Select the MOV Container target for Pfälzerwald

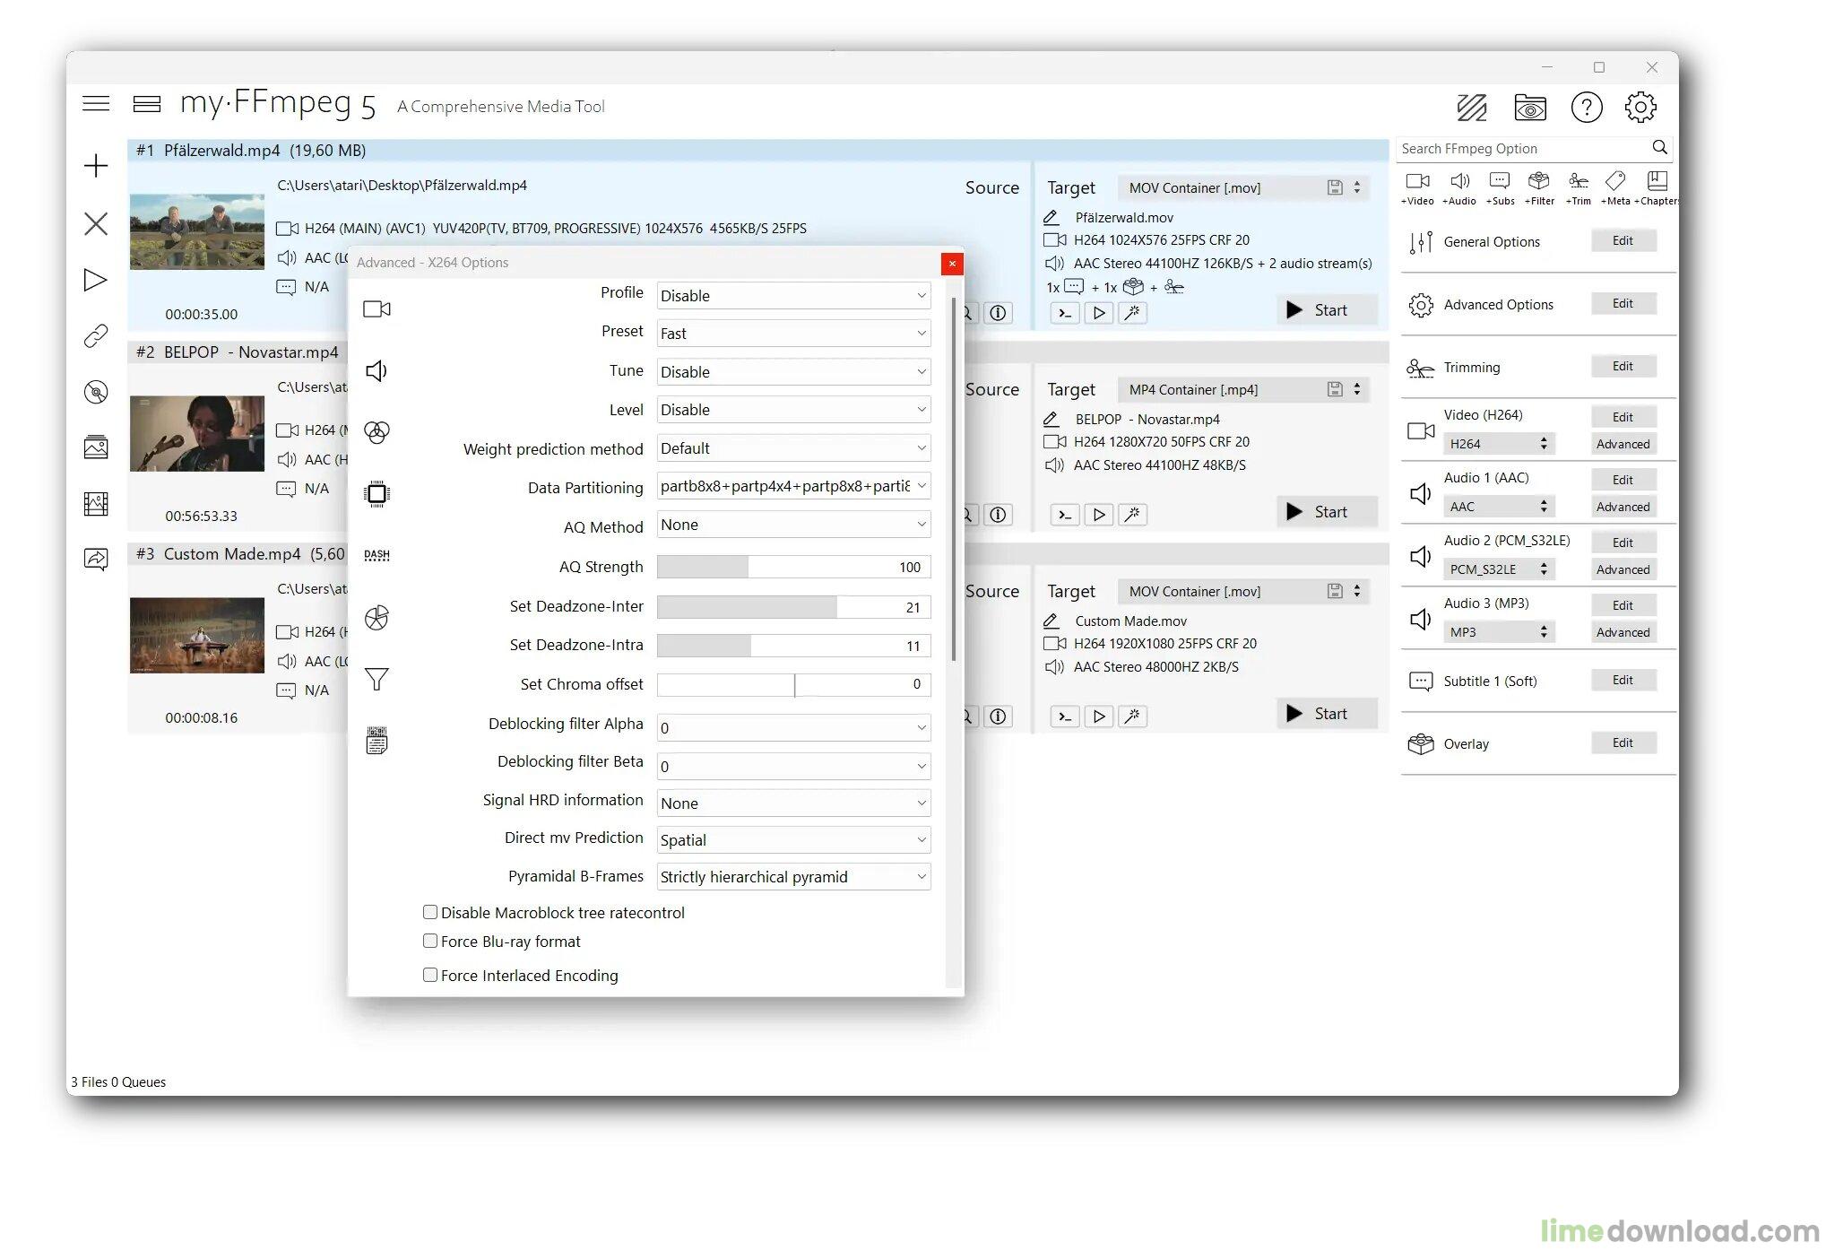1242,187
